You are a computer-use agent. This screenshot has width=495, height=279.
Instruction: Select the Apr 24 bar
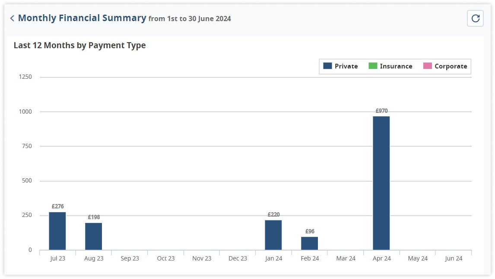tap(381, 183)
